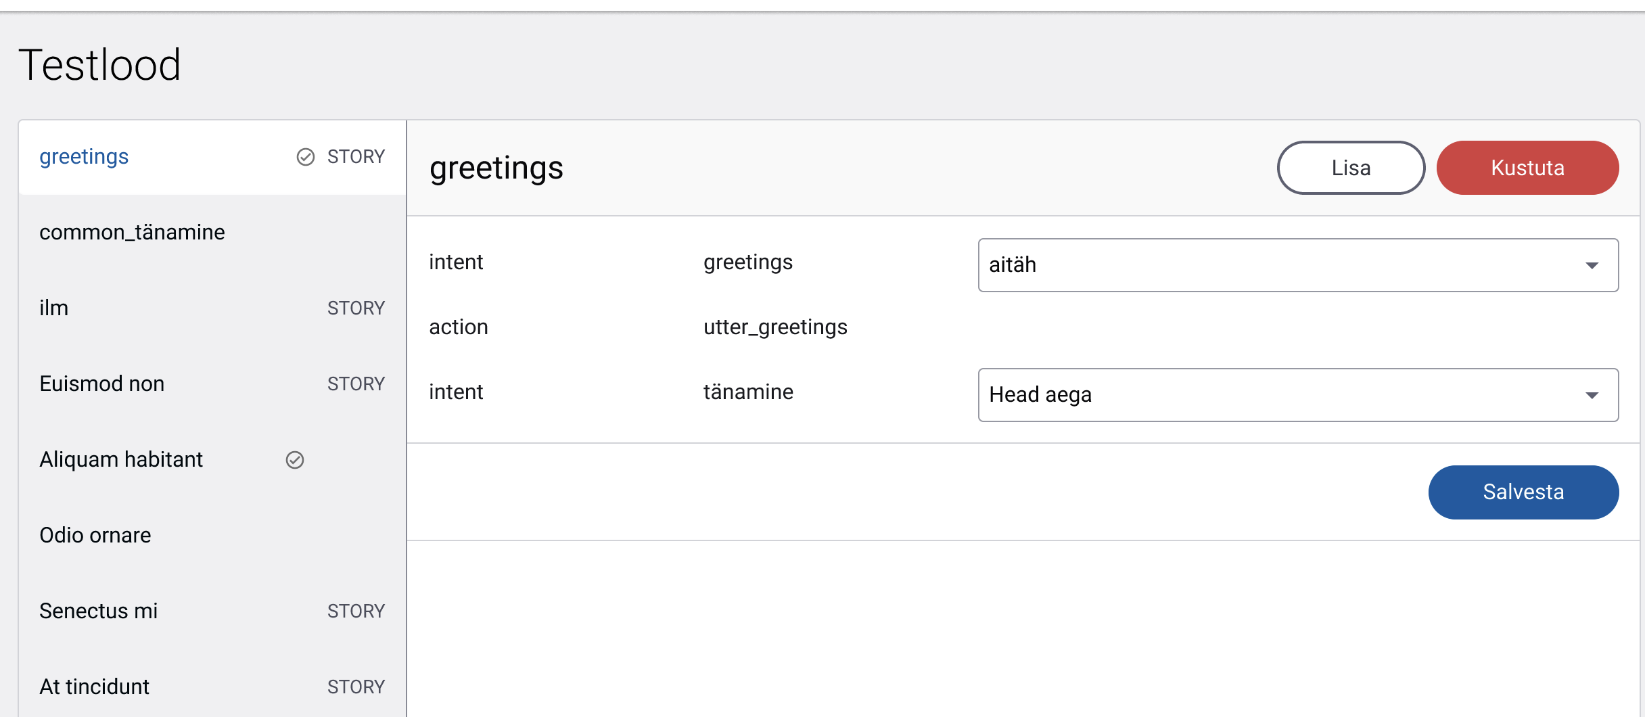Click the Lisa button
The height and width of the screenshot is (717, 1645).
coord(1350,167)
